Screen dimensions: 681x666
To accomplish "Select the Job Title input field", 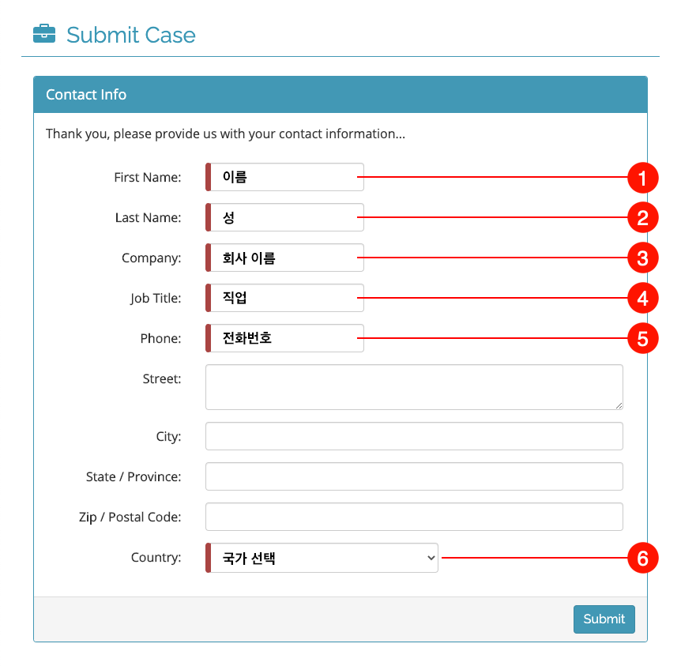I will click(x=284, y=298).
